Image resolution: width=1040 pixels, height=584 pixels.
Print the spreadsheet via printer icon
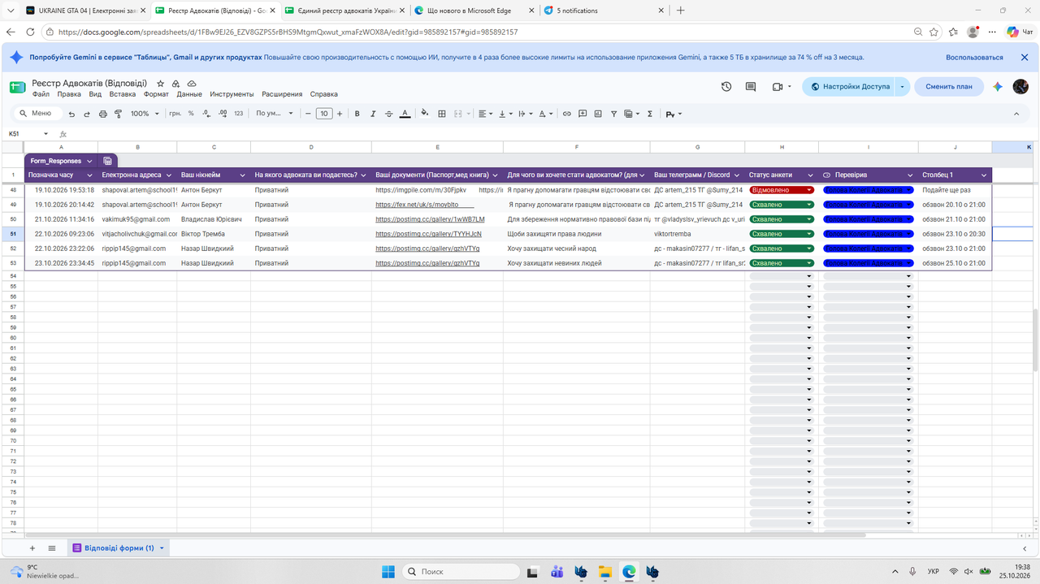[x=102, y=114]
